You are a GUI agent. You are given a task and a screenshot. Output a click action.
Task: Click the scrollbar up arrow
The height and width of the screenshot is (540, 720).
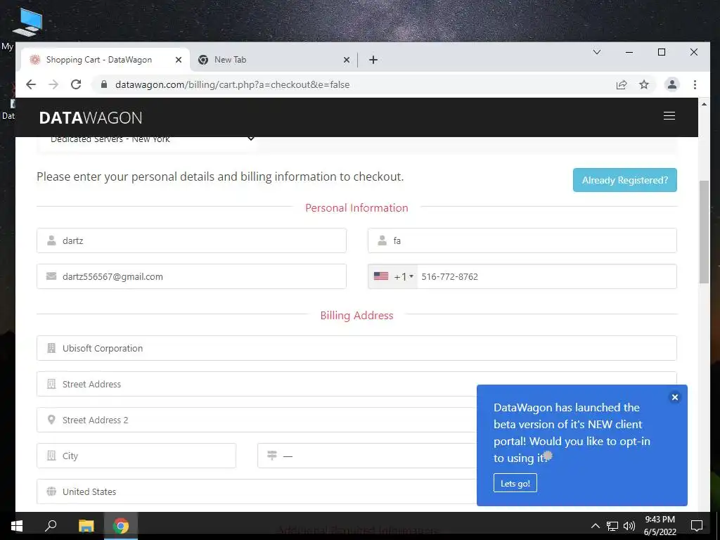pos(704,104)
